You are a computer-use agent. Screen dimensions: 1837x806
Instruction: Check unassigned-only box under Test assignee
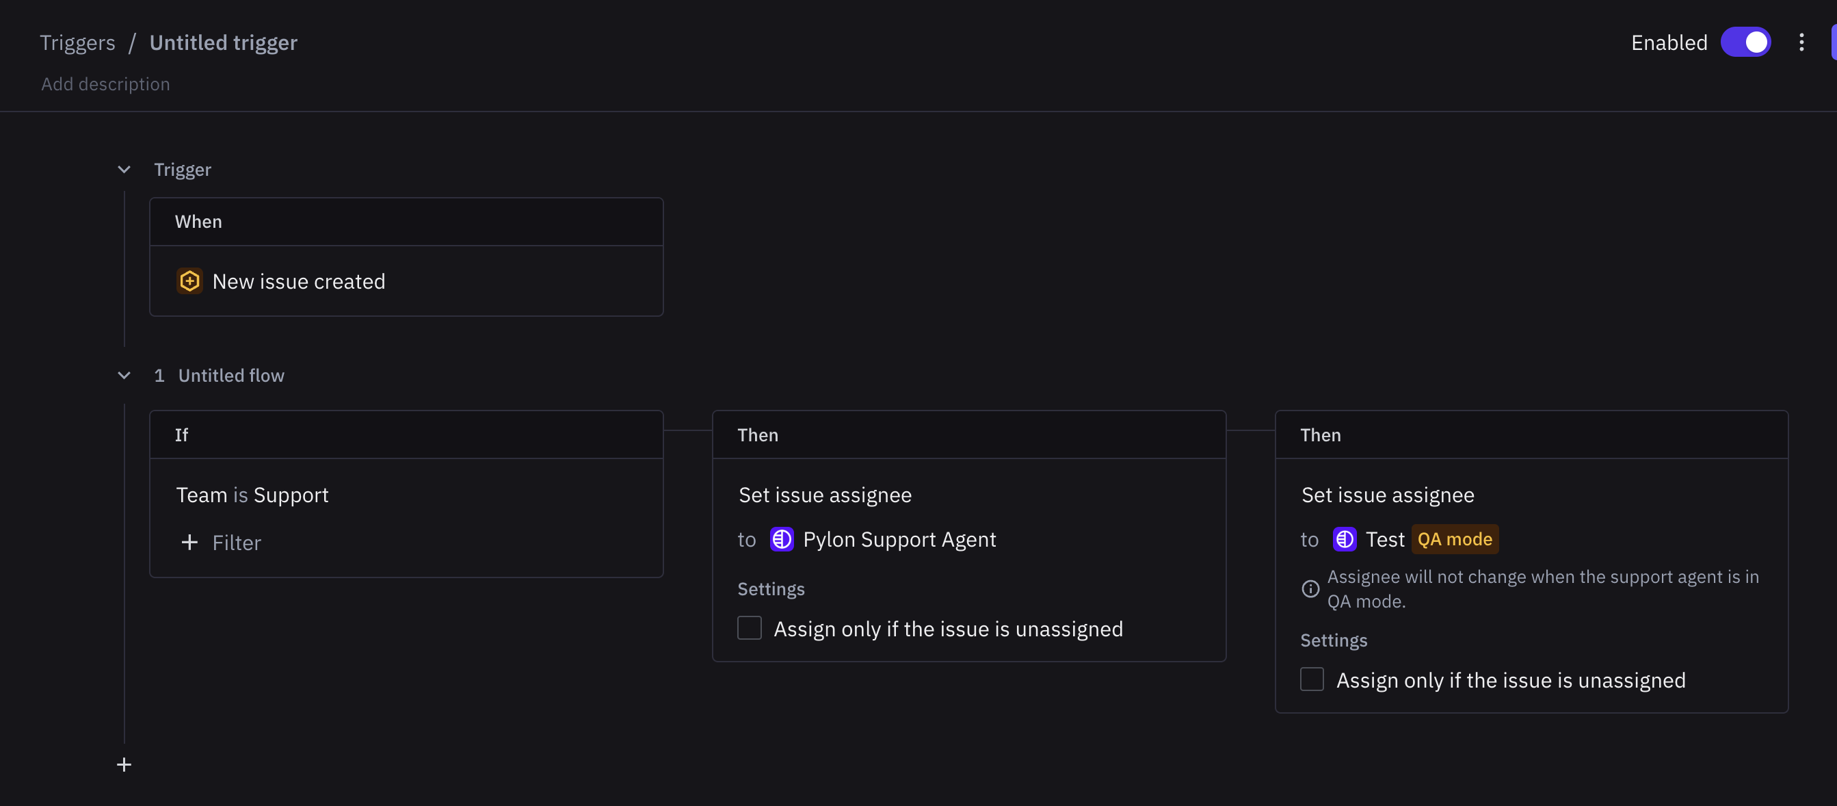1312,679
